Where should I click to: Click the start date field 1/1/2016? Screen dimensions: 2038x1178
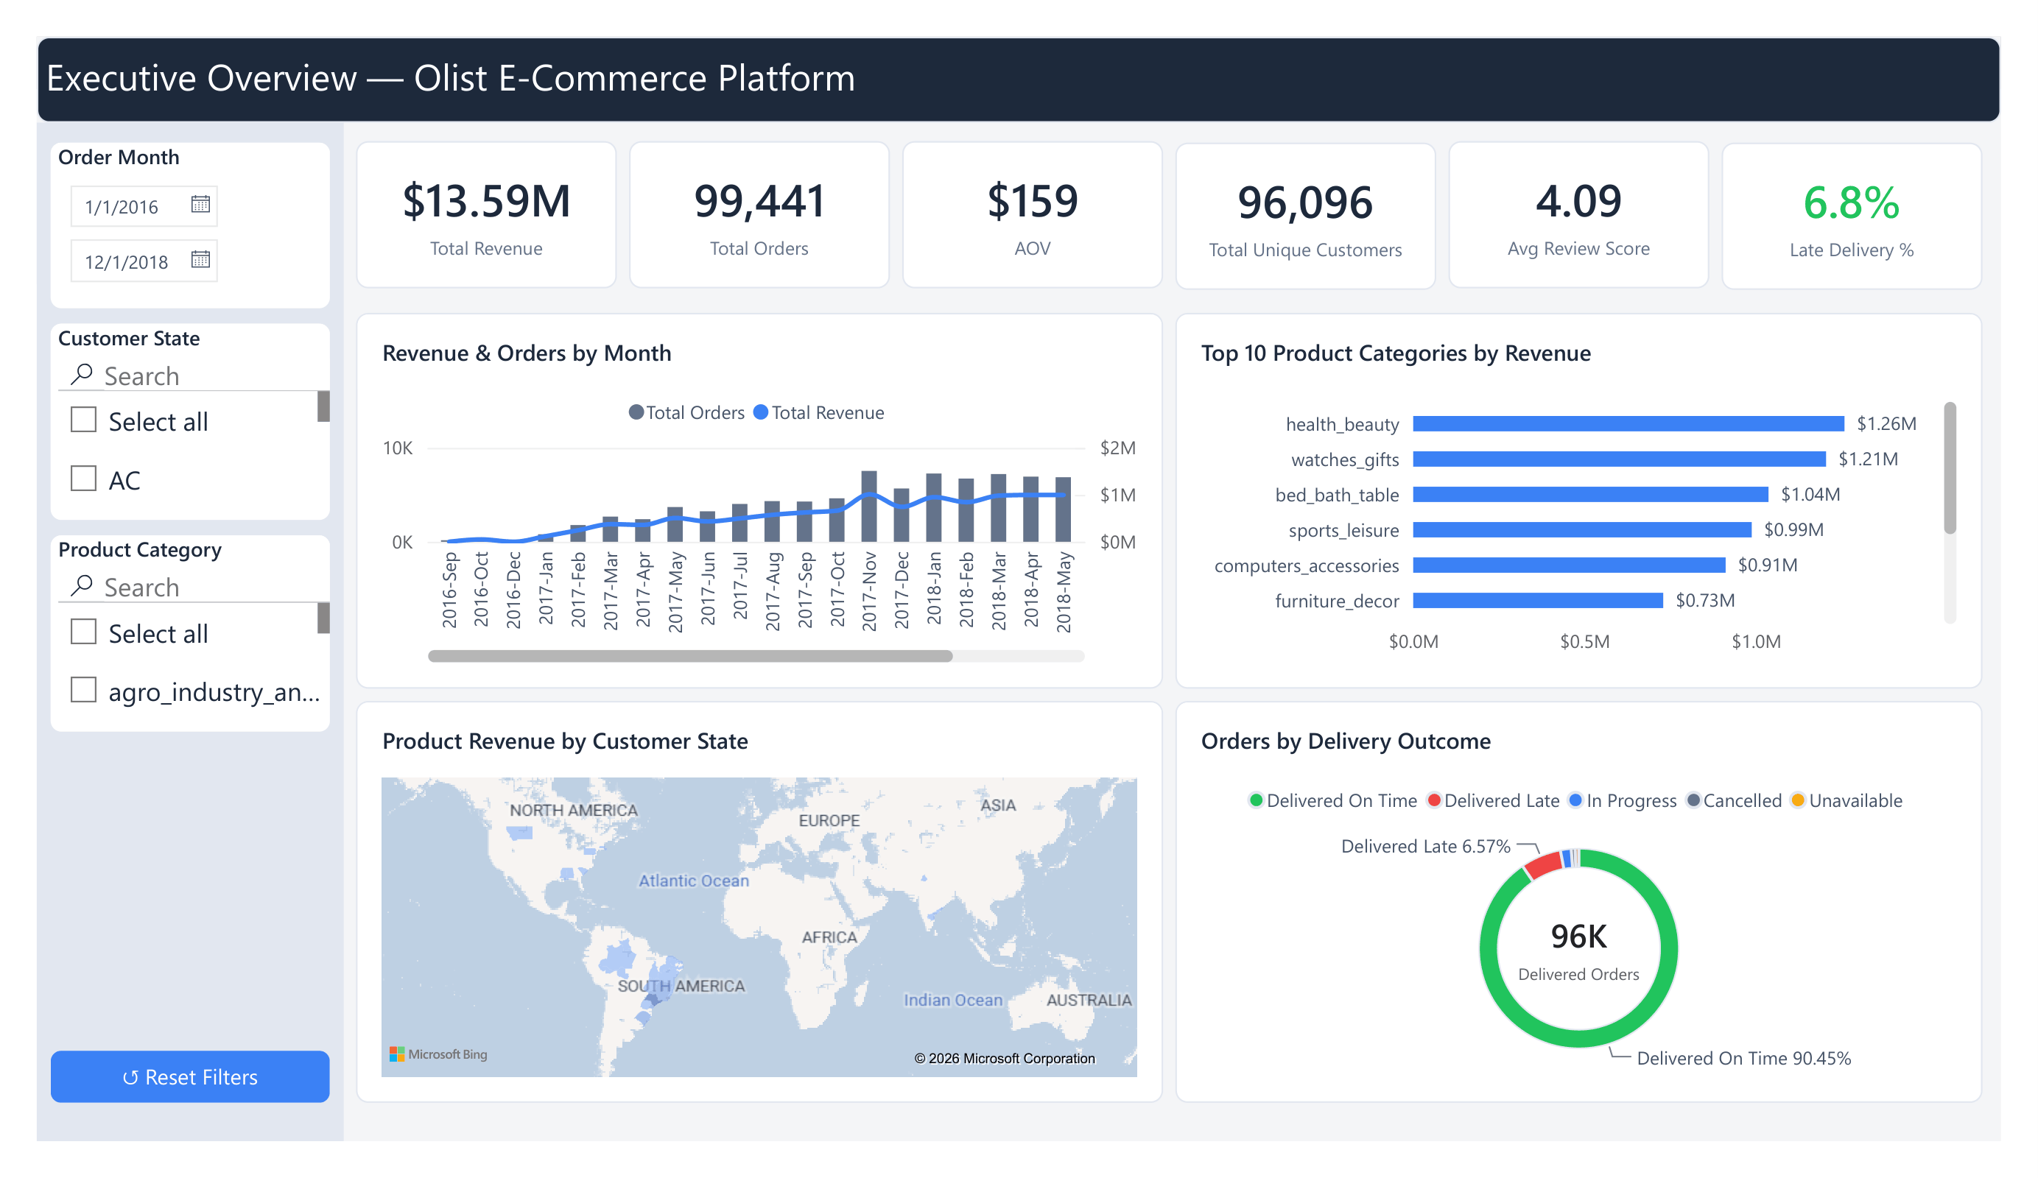(144, 206)
